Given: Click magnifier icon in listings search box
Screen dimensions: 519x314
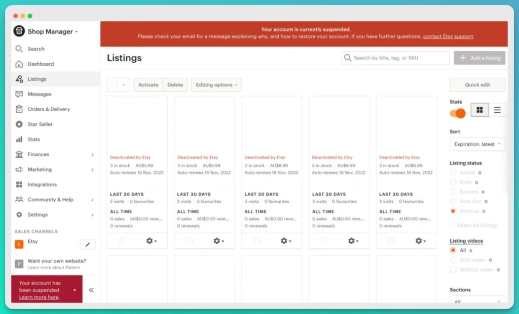Looking at the screenshot, I should coord(348,58).
